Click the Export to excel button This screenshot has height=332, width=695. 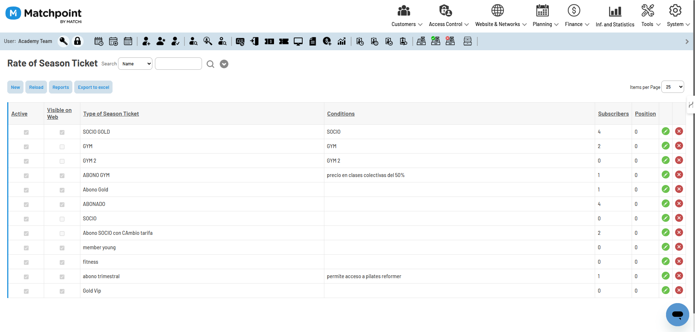[93, 87]
